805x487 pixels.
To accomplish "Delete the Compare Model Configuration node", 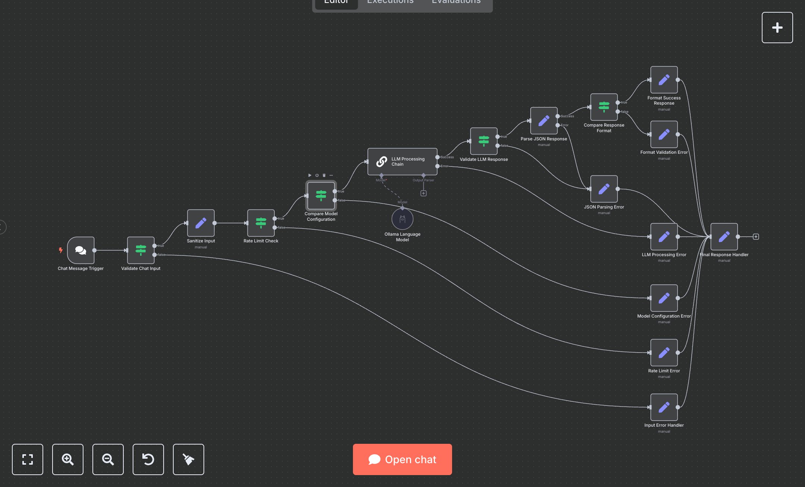I will pos(324,175).
